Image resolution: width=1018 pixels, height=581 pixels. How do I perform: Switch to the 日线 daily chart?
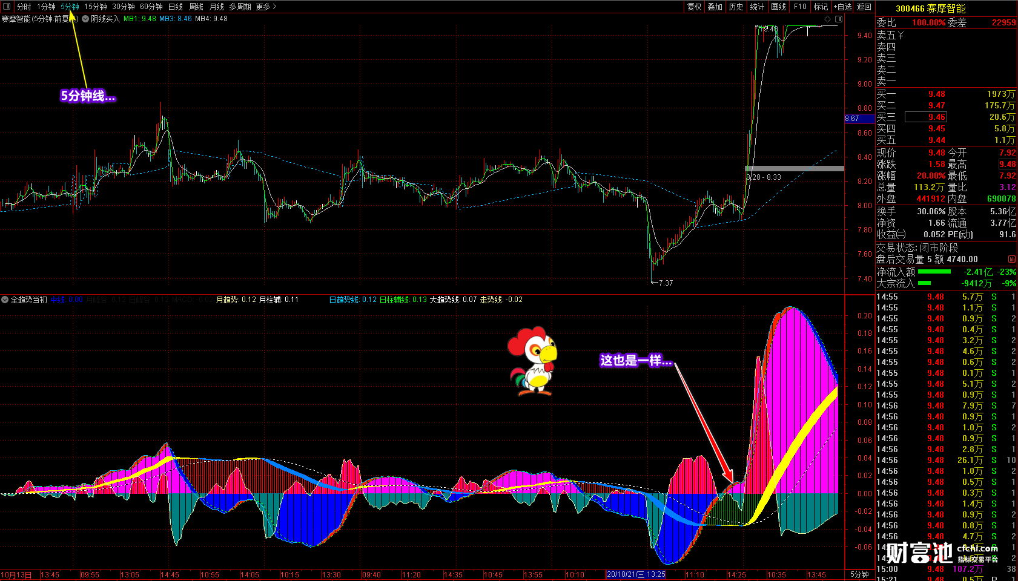pyautogui.click(x=176, y=7)
